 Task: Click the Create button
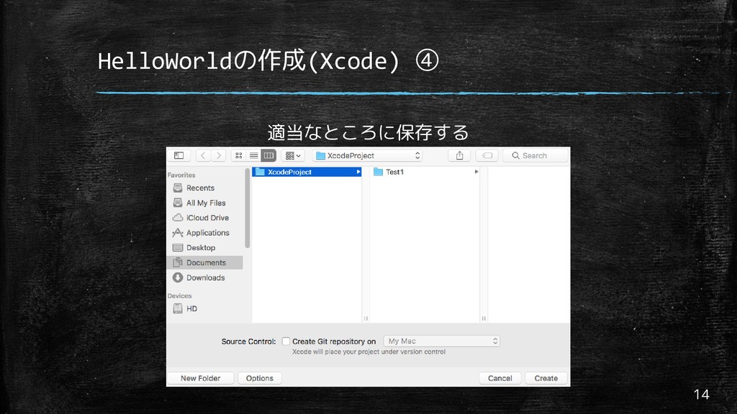[x=546, y=378]
